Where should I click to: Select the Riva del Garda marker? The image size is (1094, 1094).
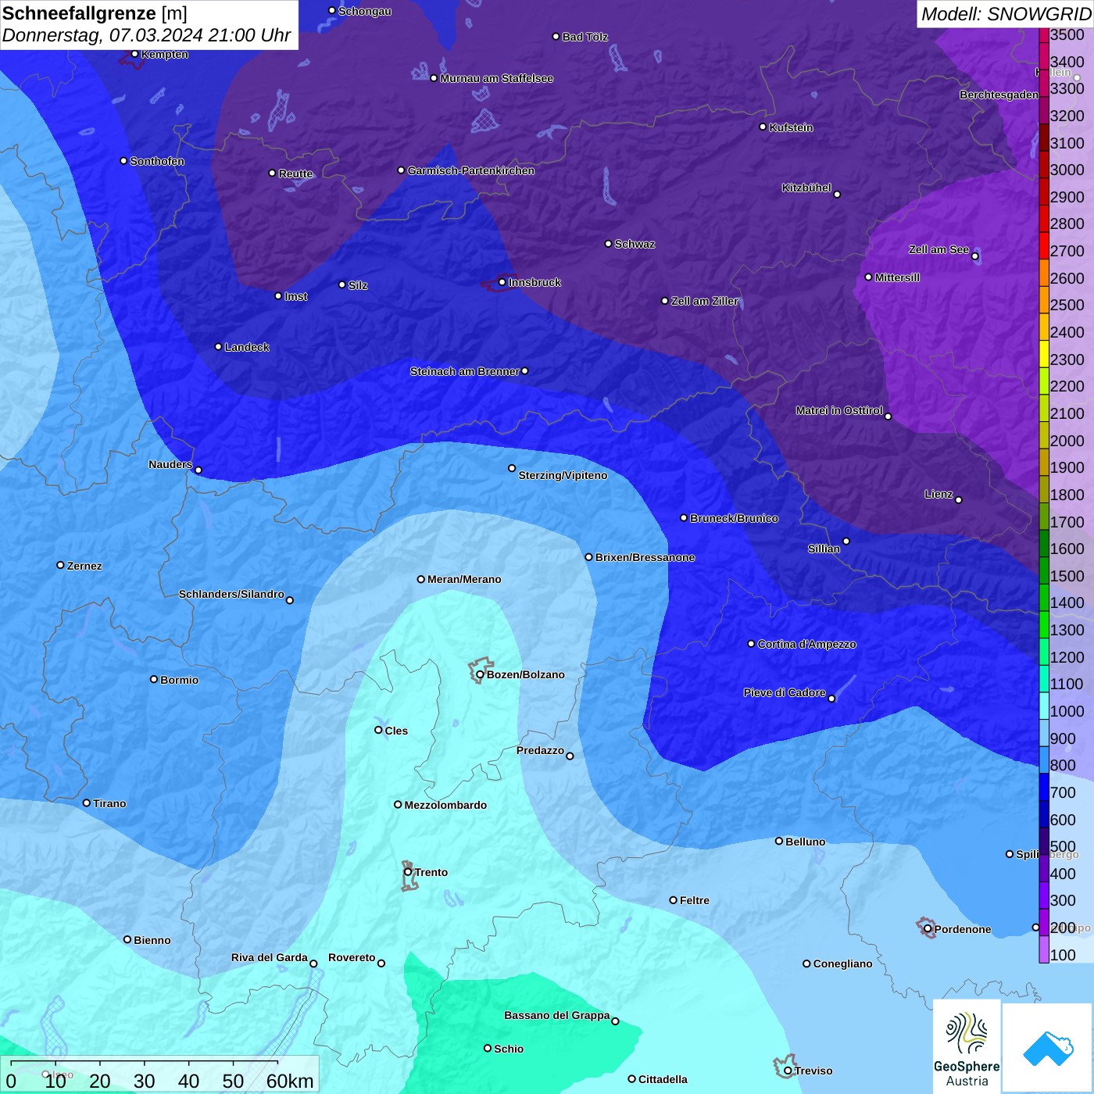(313, 964)
